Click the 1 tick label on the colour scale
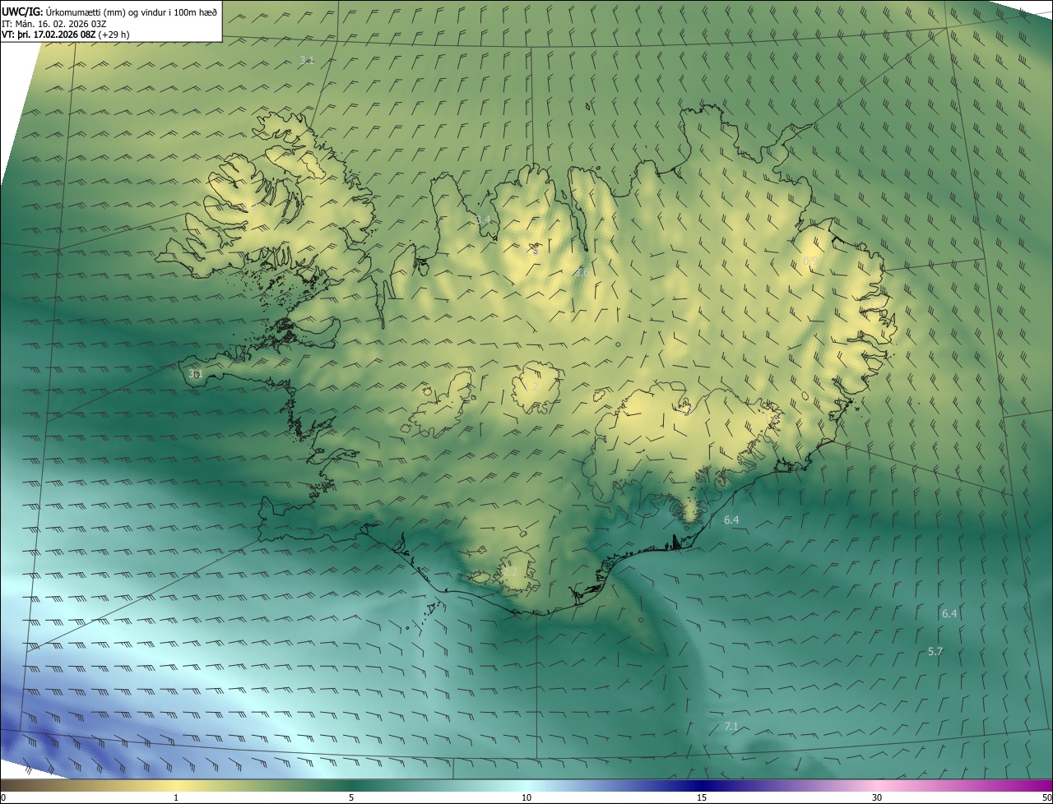 coord(176,797)
